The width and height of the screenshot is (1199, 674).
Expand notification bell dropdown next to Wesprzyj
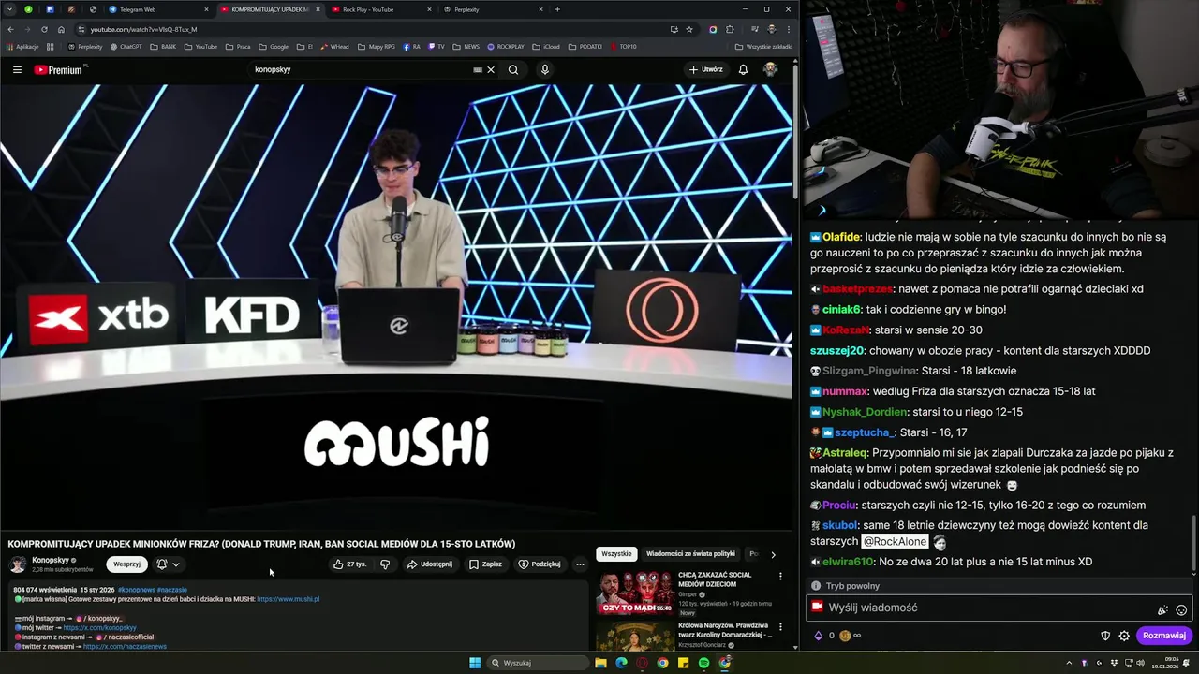coord(168,564)
